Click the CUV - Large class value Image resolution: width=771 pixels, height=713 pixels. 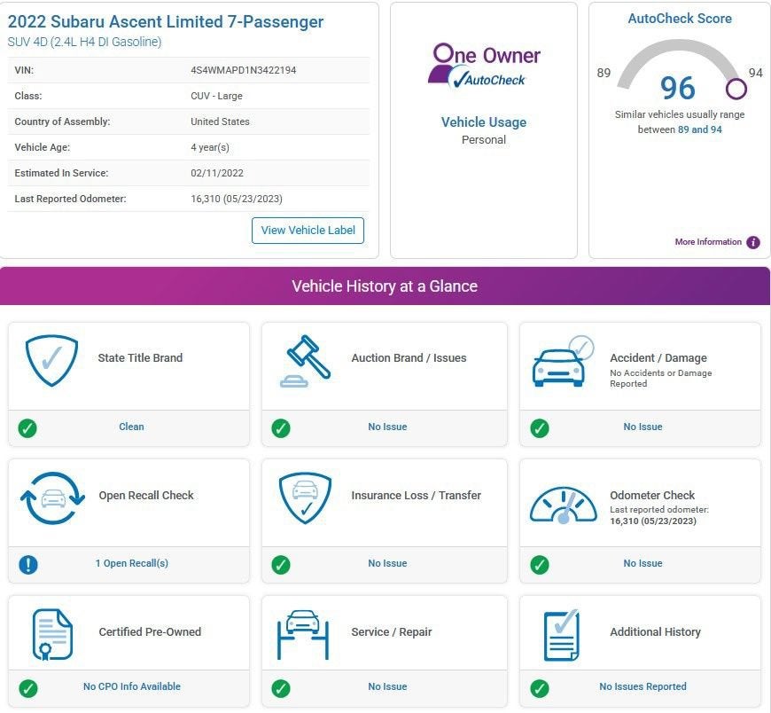216,96
